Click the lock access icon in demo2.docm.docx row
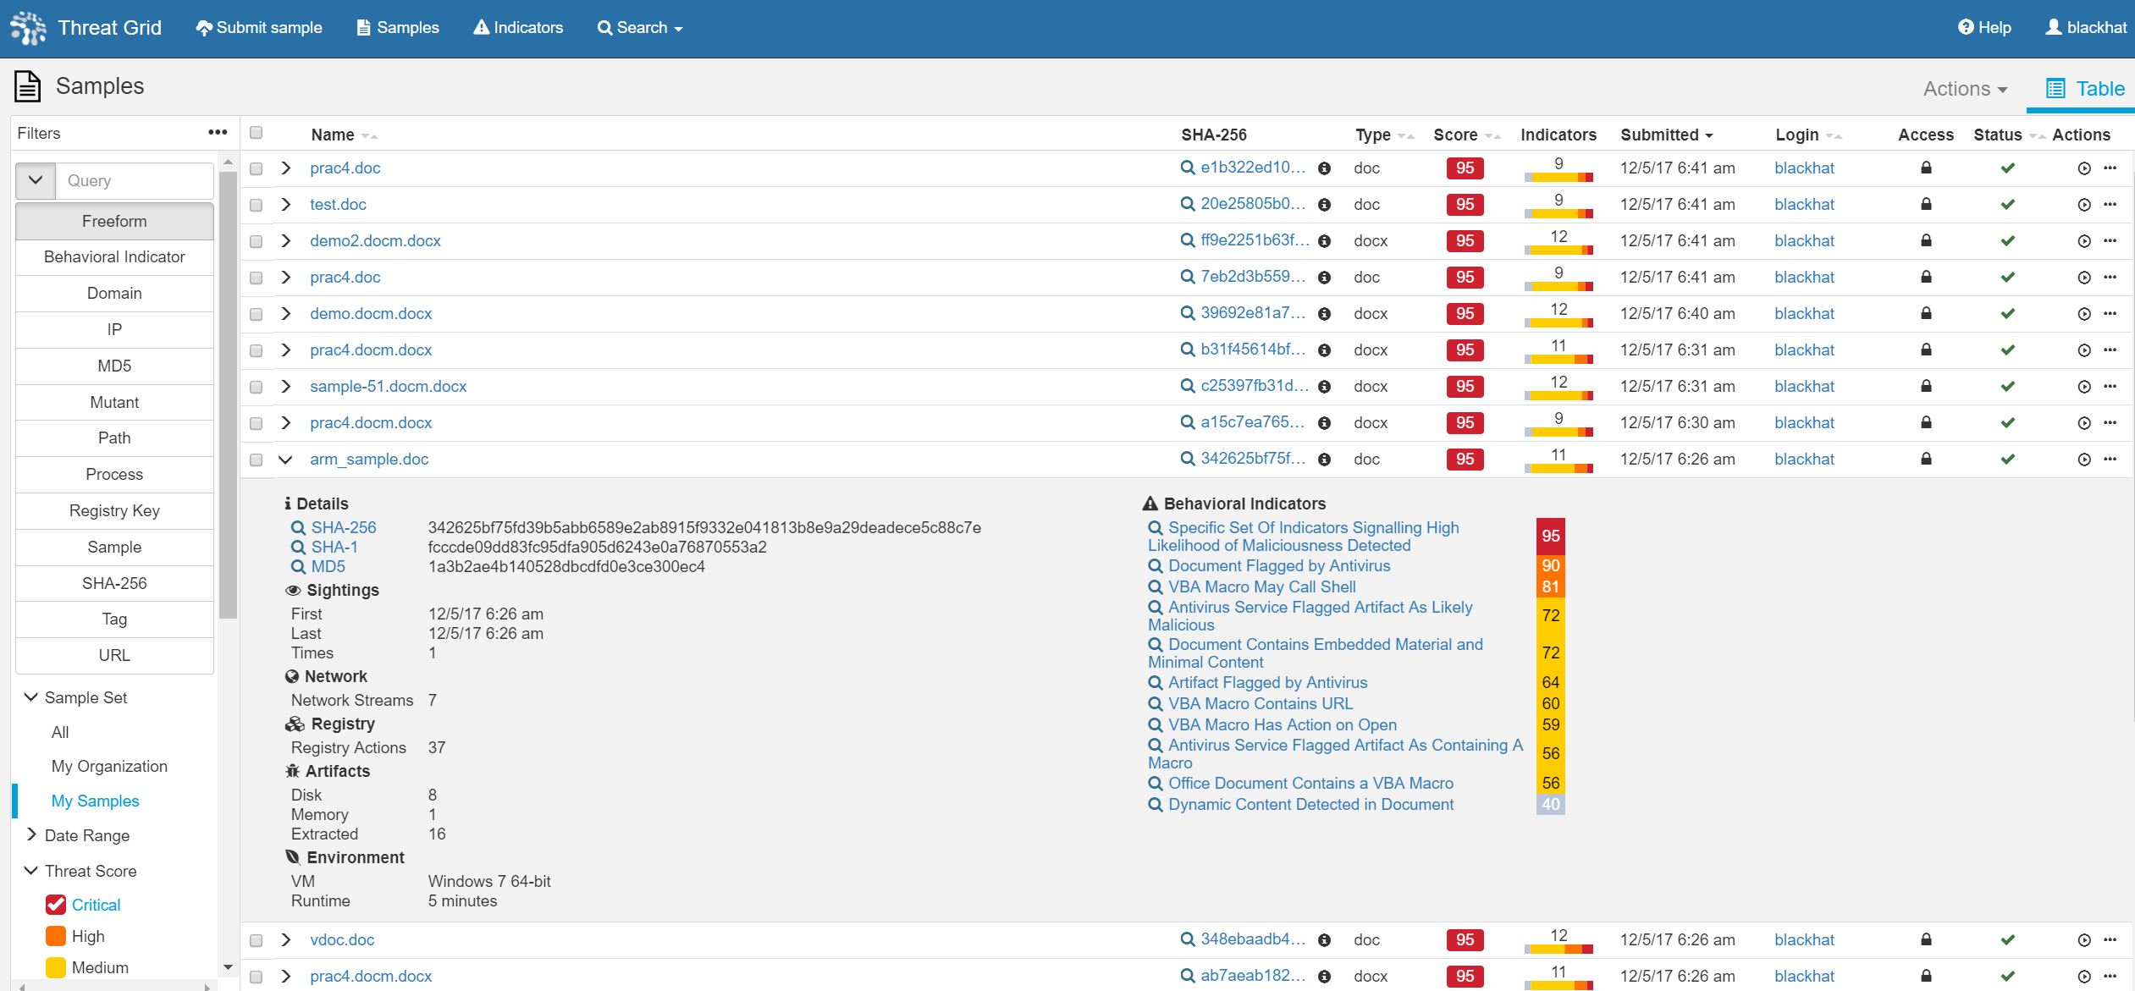2135x991 pixels. (1926, 241)
